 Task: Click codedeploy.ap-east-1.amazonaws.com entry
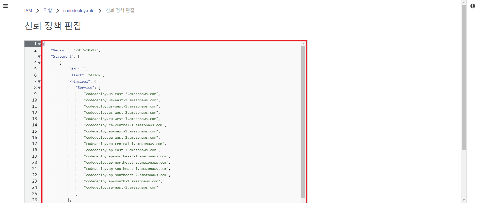tap(122, 150)
